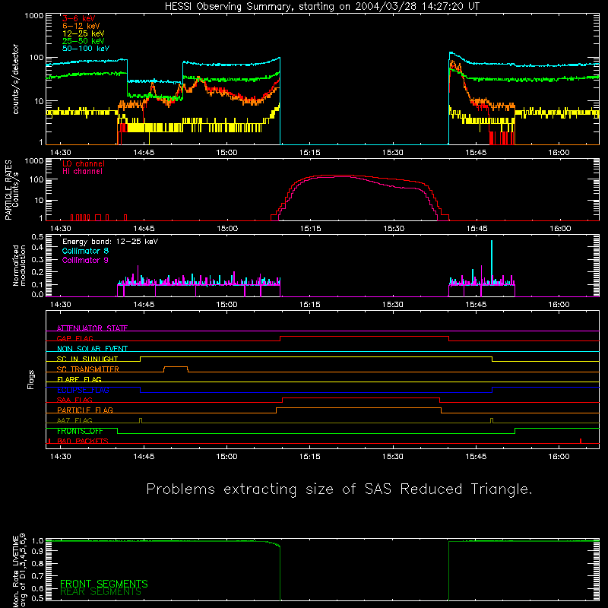Click the REAR SEGMENTS legend label

tap(100, 592)
